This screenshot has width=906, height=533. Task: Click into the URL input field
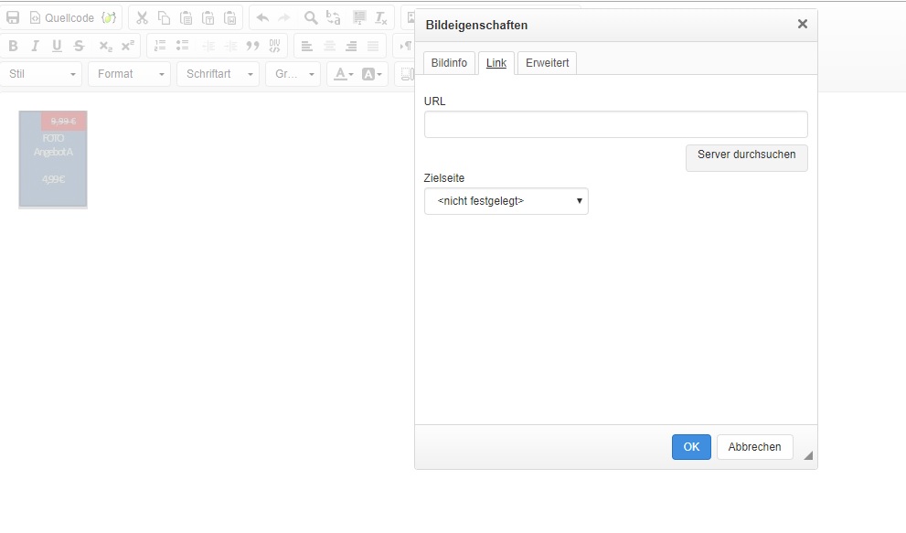(x=615, y=124)
